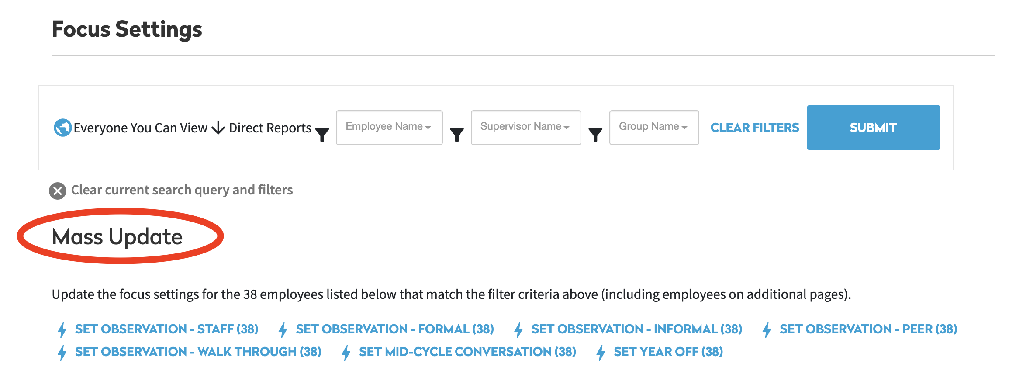Select the Everyone You Can View option
The height and width of the screenshot is (388, 1009).
[x=140, y=128]
